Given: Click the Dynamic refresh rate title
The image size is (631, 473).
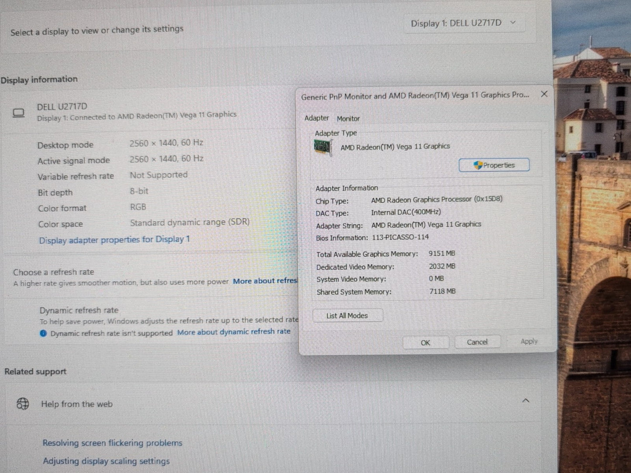Looking at the screenshot, I should point(79,310).
